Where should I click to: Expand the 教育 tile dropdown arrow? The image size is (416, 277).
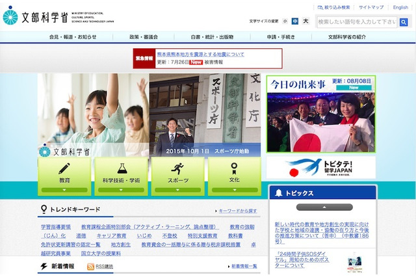64,190
